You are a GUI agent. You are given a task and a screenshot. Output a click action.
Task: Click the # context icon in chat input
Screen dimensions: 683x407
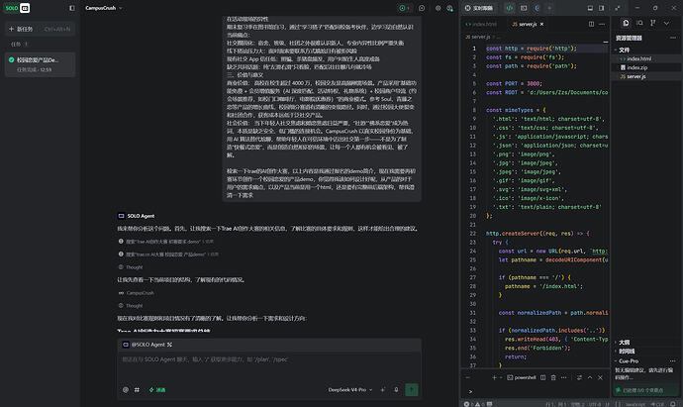[x=137, y=389]
